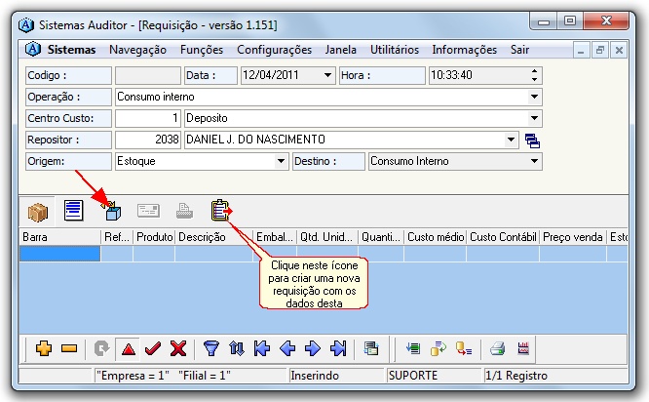This screenshot has width=649, height=402.
Task: Click the blue lined document icon
Action: point(73,210)
